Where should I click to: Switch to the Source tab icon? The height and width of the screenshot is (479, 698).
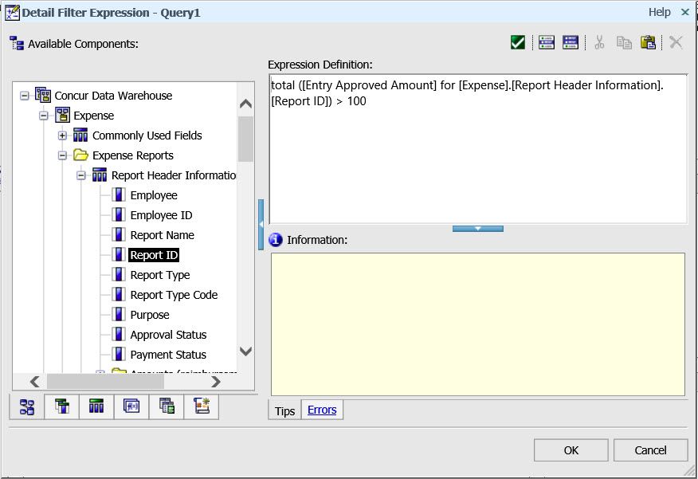point(27,407)
